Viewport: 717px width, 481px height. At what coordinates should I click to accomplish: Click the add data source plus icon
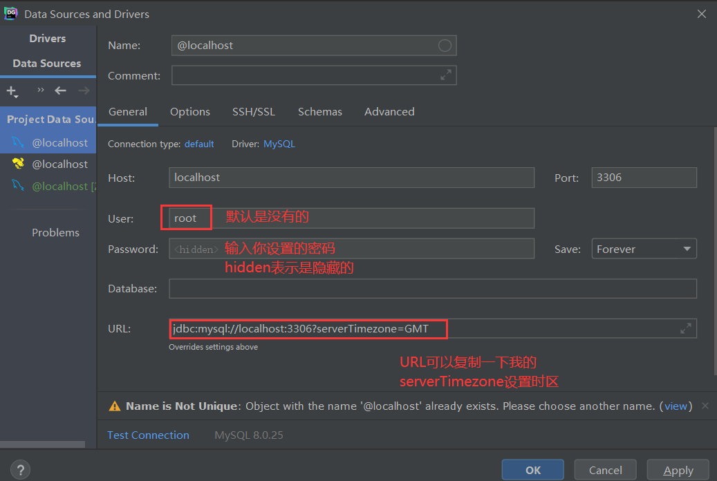point(12,91)
